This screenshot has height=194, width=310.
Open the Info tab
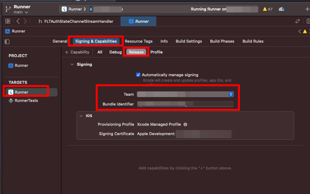coord(164,41)
